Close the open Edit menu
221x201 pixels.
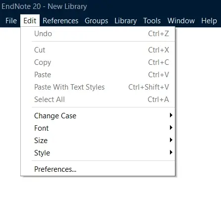coord(30,21)
